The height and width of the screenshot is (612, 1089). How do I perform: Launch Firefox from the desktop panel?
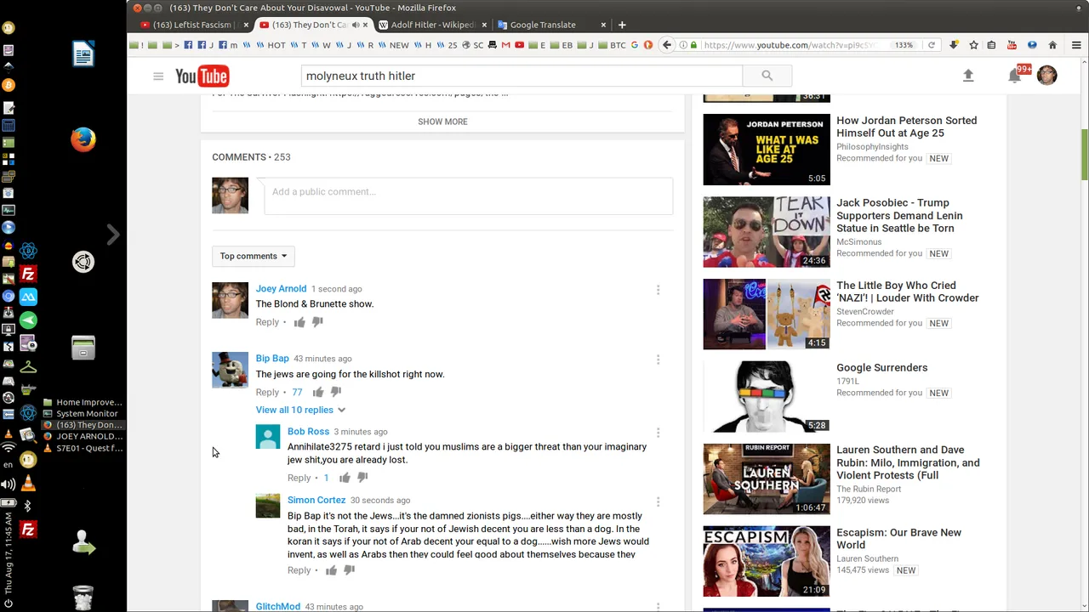pyautogui.click(x=83, y=139)
